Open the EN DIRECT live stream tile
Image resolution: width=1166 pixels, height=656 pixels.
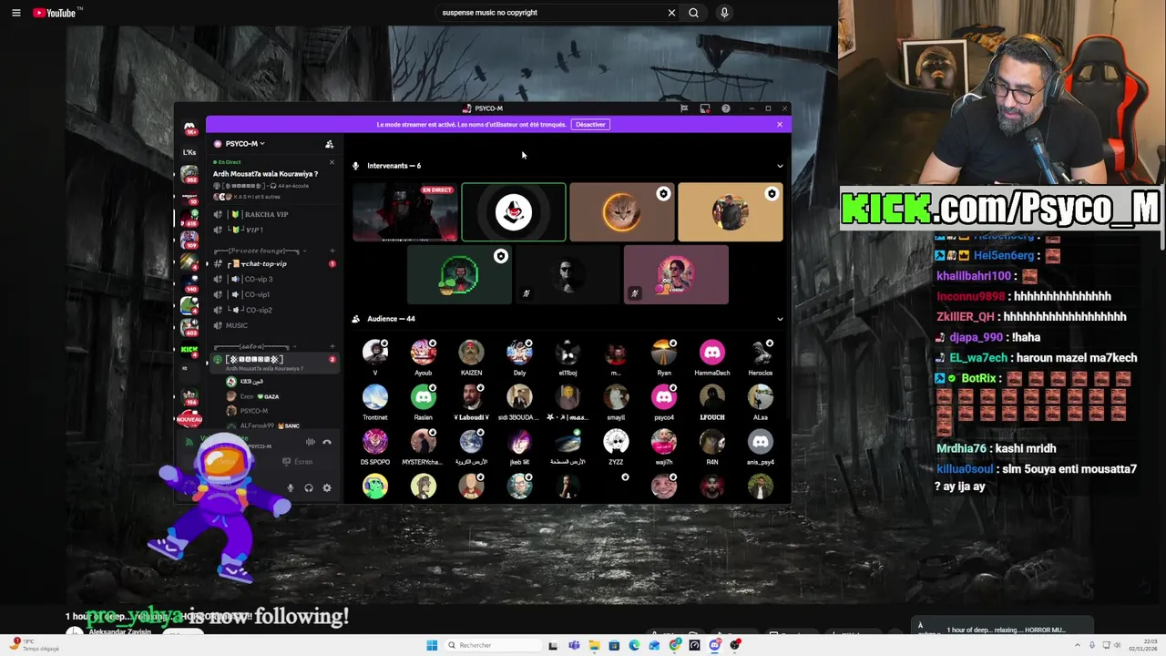pyautogui.click(x=404, y=212)
